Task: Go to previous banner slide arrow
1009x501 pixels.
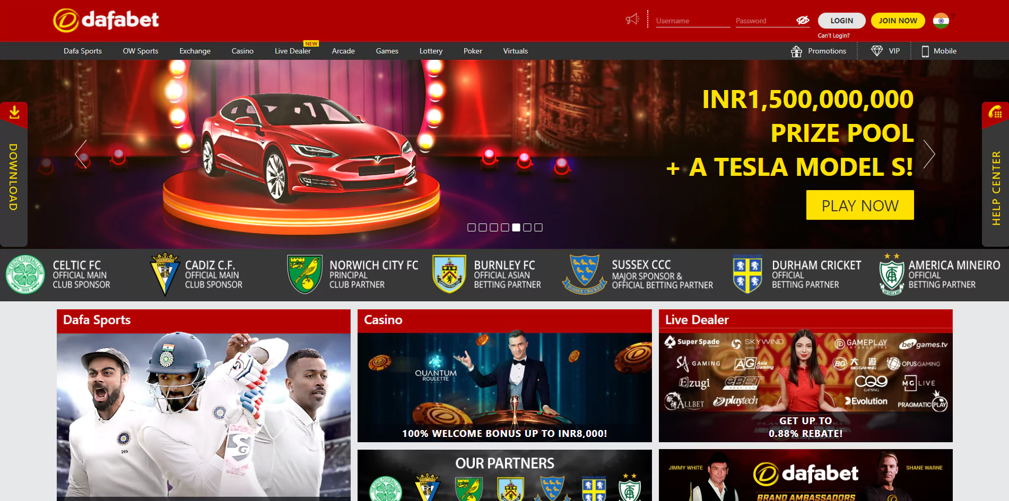Action: 81,154
